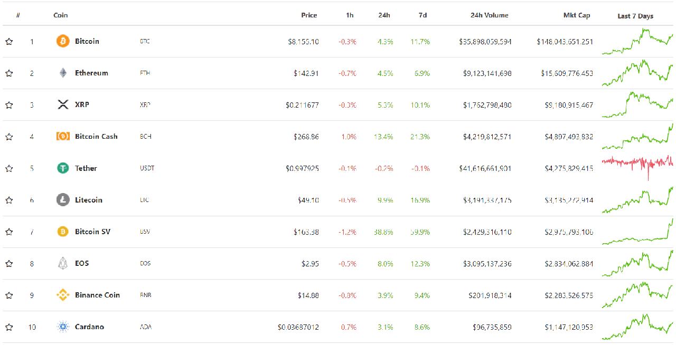This screenshot has width=676, height=345.
Task: Click the BNB ticker symbol
Action: coord(145,295)
